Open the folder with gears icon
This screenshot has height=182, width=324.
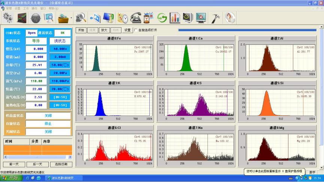point(63,18)
